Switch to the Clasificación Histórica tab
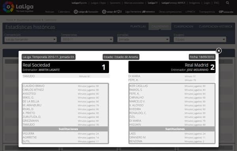The height and width of the screenshot is (151, 237). (x=216, y=26)
